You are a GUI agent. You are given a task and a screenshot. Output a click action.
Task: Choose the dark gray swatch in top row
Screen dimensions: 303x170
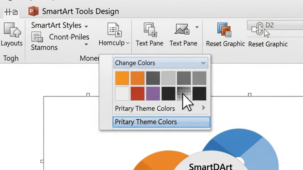(x=153, y=78)
